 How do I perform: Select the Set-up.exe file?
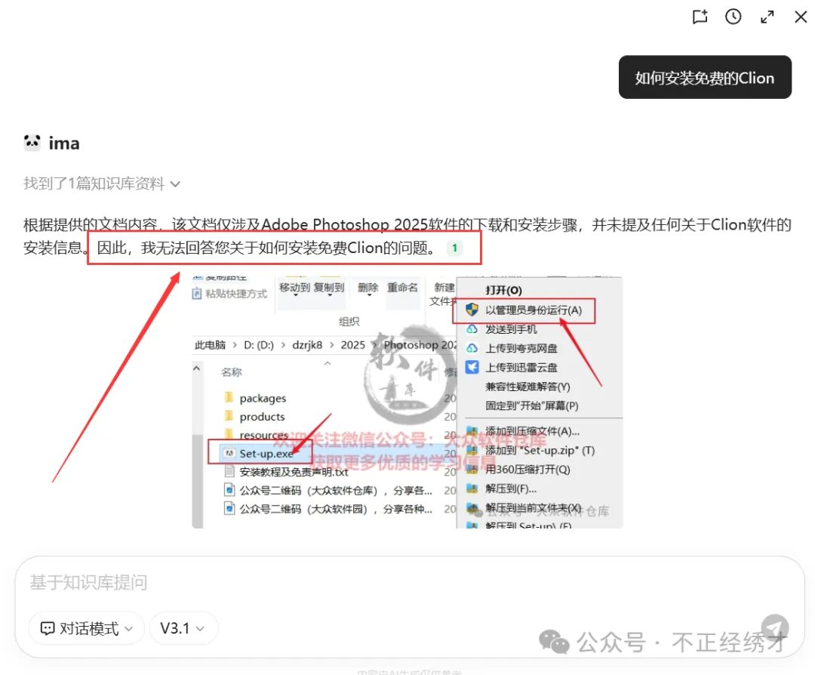[x=266, y=454]
